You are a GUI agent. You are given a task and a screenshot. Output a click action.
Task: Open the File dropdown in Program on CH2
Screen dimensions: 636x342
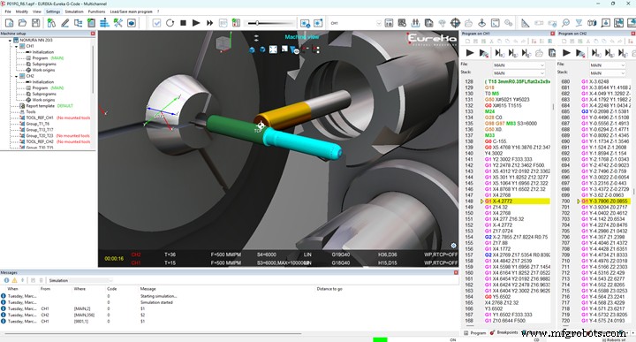coord(607,65)
